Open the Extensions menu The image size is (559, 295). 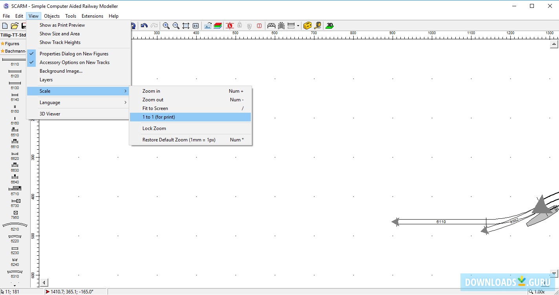click(92, 16)
